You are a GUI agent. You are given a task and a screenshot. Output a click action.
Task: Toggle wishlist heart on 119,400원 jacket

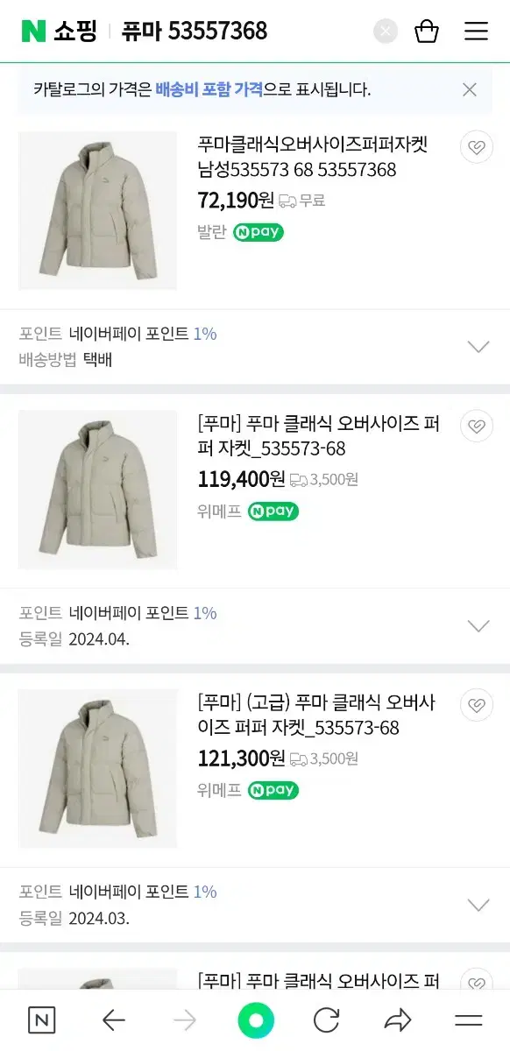point(477,427)
